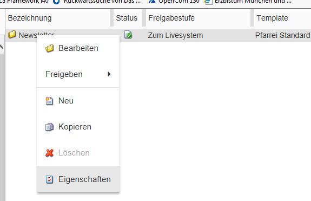The height and width of the screenshot is (201, 311).
Task: Click the red X Löschen icon
Action: click(x=49, y=153)
